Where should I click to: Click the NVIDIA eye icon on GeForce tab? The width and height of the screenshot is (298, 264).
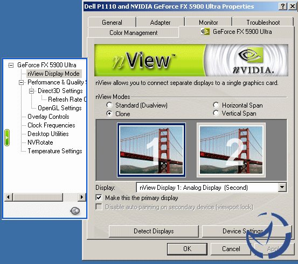pos(205,32)
